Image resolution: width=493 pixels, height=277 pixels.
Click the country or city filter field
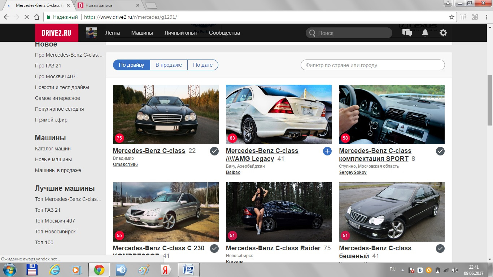point(373,65)
